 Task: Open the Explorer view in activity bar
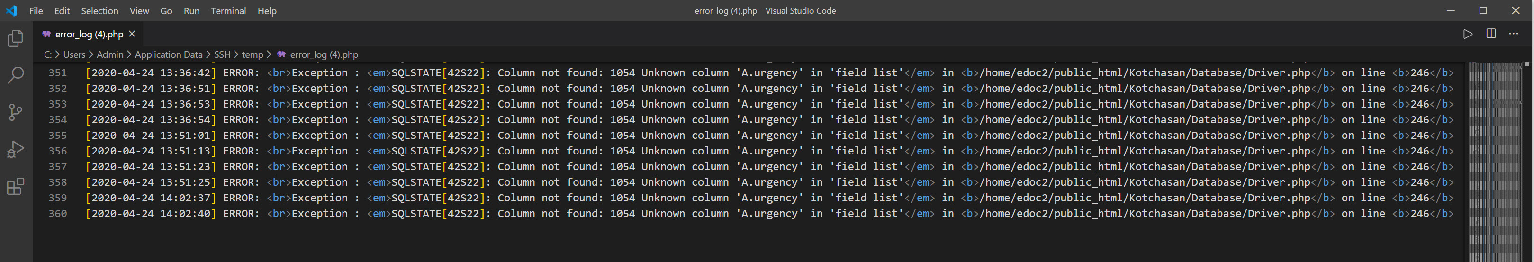click(x=16, y=39)
